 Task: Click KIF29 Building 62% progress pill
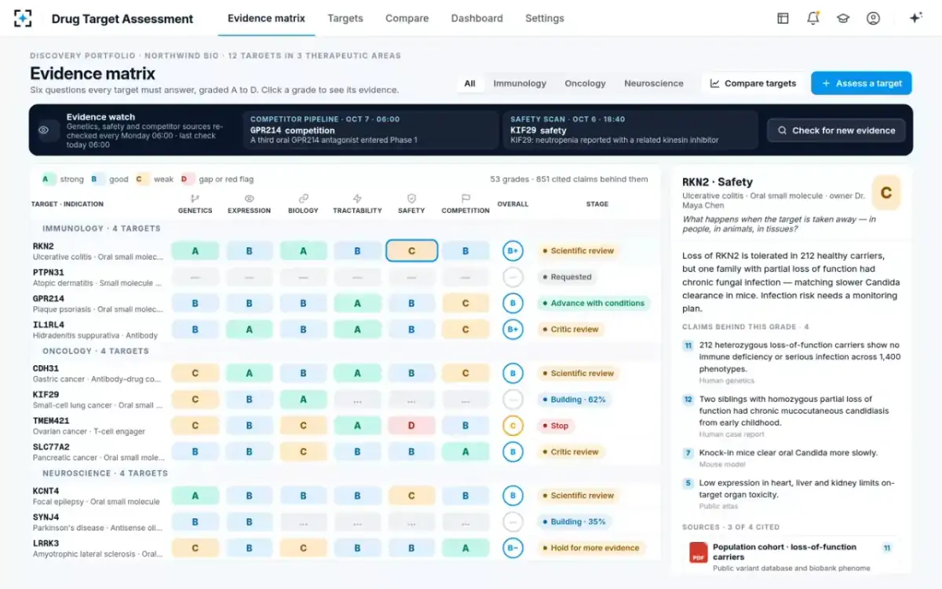pos(574,400)
